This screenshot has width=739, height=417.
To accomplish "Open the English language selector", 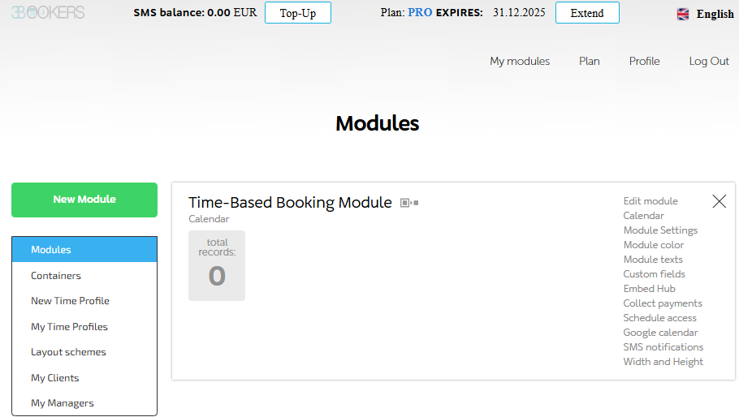I will 715,14.
